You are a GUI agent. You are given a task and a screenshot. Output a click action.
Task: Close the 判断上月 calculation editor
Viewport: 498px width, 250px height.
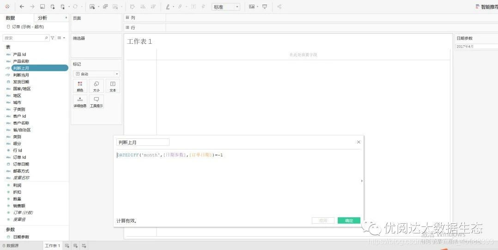358,142
